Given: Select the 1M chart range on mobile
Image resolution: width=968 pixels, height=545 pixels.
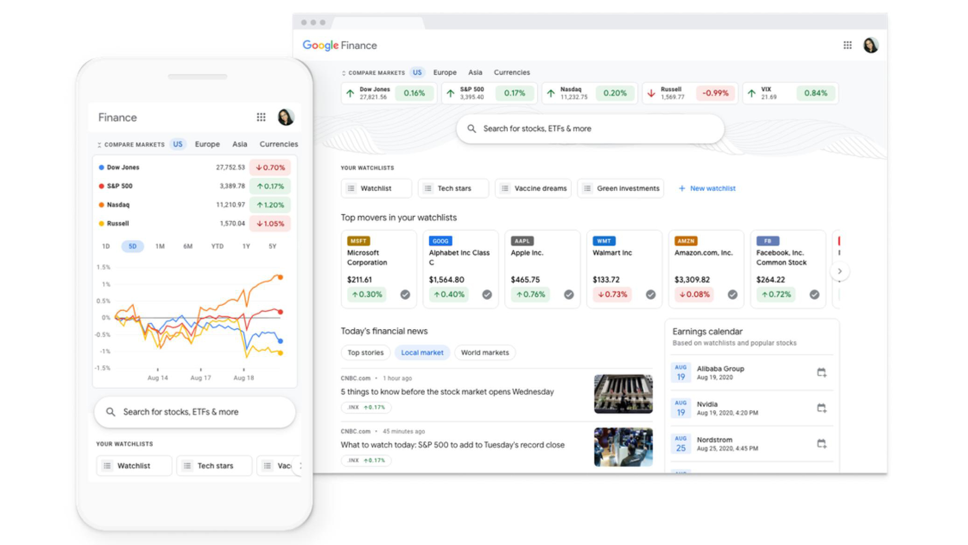Looking at the screenshot, I should point(160,246).
